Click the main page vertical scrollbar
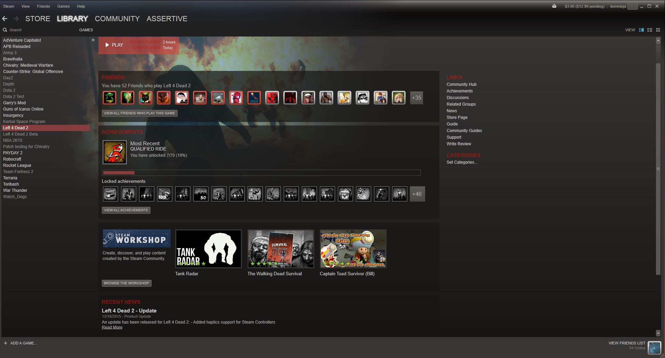This screenshot has height=358, width=665. (658, 169)
